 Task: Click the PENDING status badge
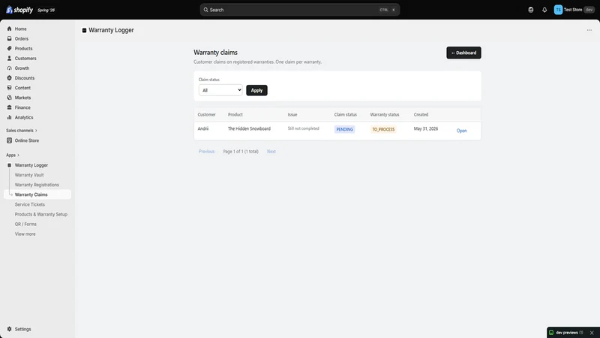tap(344, 129)
